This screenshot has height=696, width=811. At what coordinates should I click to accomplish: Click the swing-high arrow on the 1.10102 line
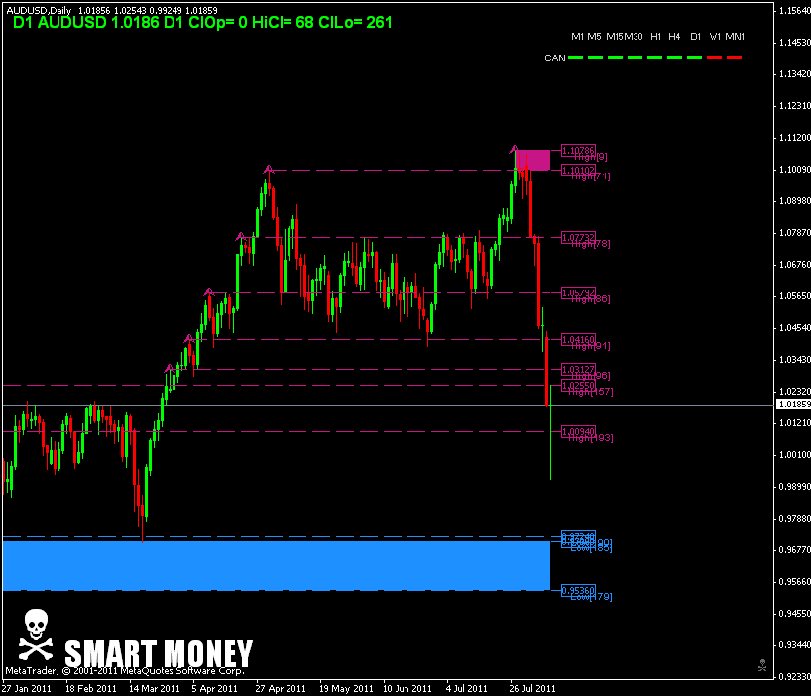[268, 169]
